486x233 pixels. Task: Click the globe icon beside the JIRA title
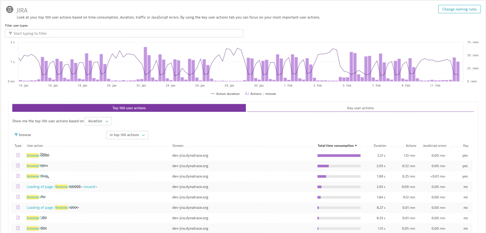pos(10,9)
